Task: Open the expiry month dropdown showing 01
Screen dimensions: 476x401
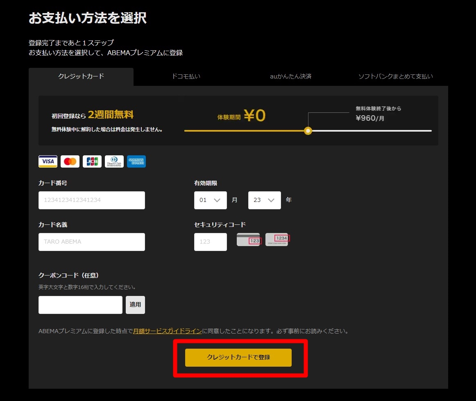Action: point(211,200)
